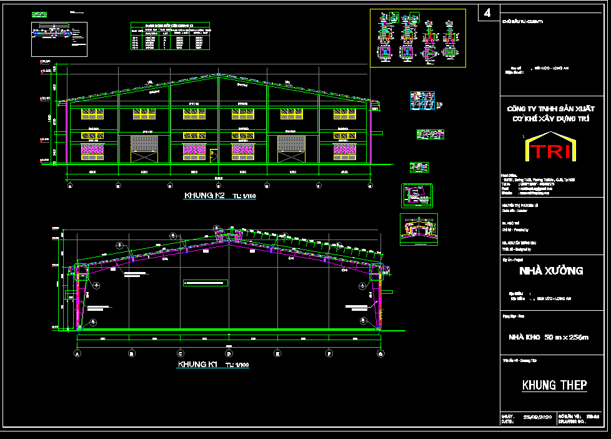
Task: Select the red and yellow TRI logo
Action: tap(550, 147)
